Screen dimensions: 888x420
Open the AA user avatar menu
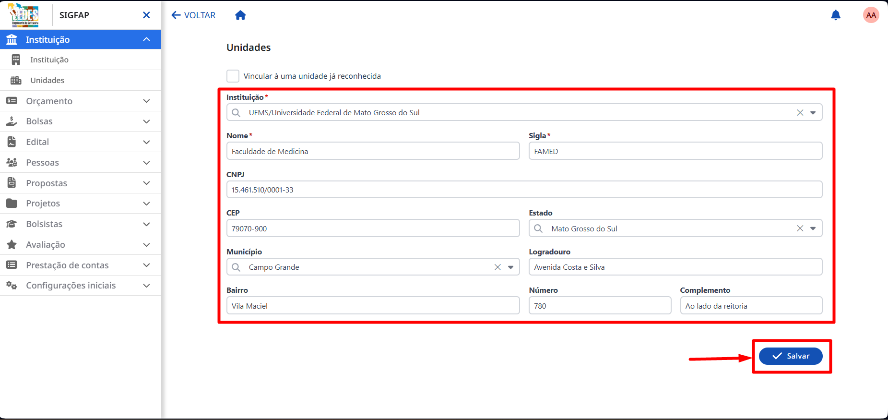871,15
